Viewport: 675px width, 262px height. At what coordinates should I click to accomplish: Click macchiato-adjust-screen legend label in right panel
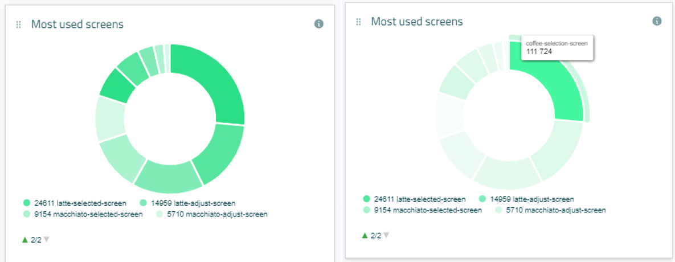point(555,210)
